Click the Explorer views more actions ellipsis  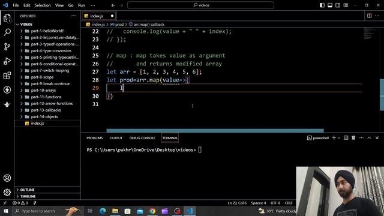click(73, 16)
